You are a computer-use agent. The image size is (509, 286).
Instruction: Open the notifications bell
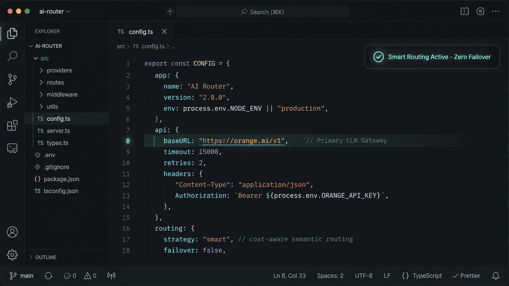(x=496, y=276)
